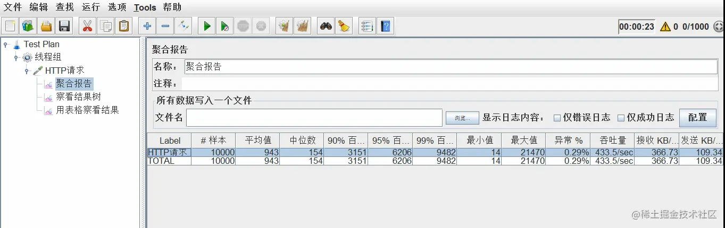Click the warning triangle error counter icon

click(x=665, y=27)
